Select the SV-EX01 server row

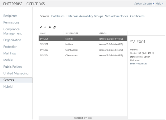[83, 38]
